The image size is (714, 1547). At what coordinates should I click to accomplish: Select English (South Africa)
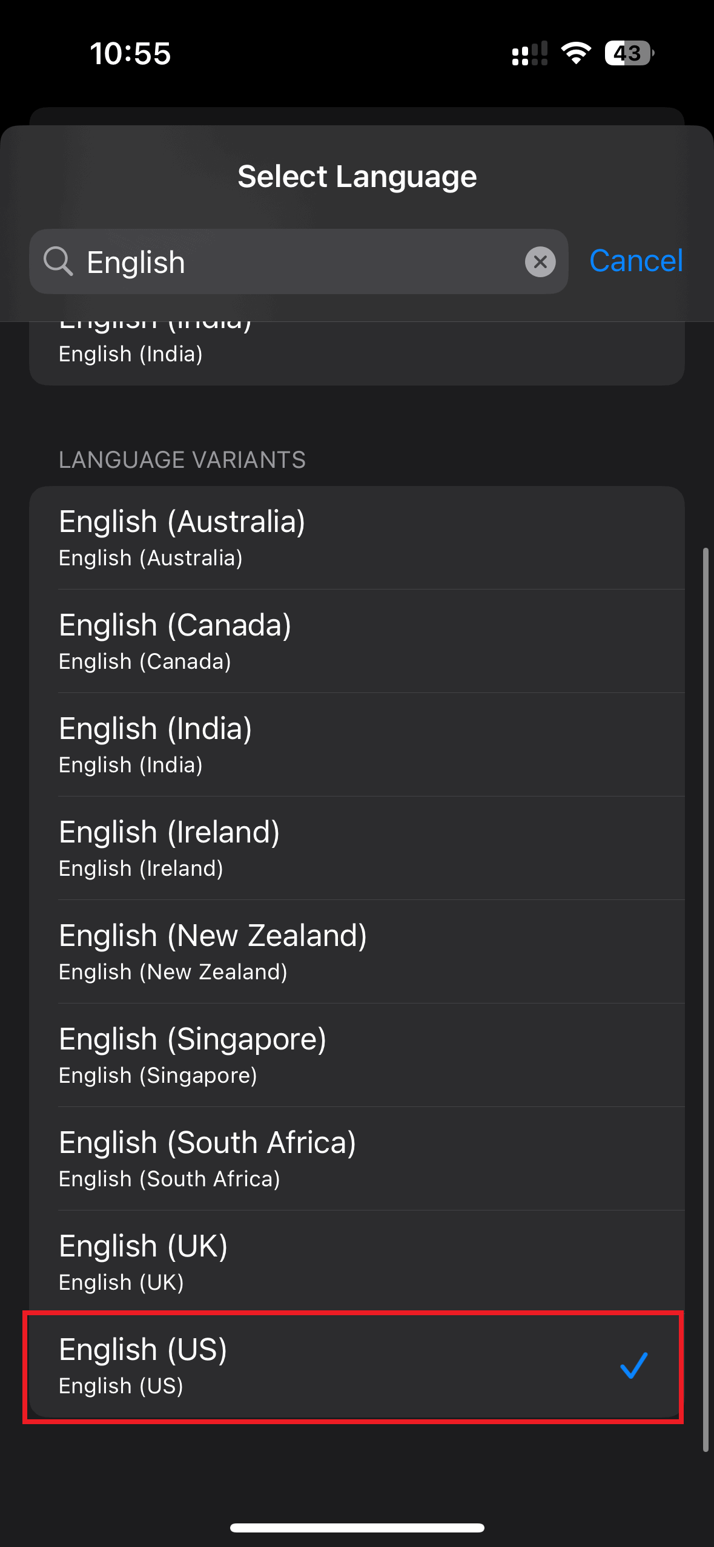point(356,1159)
